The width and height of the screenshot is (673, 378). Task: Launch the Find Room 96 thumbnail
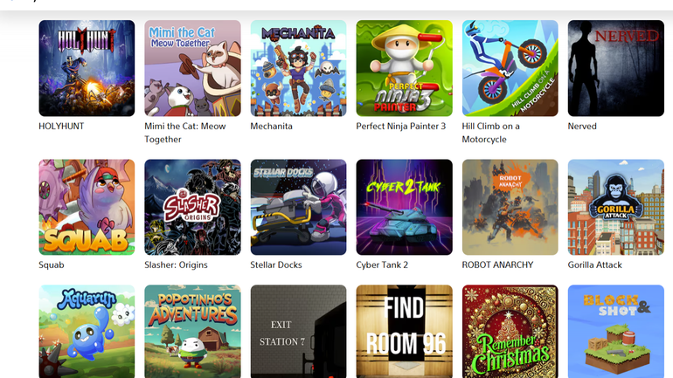405,331
